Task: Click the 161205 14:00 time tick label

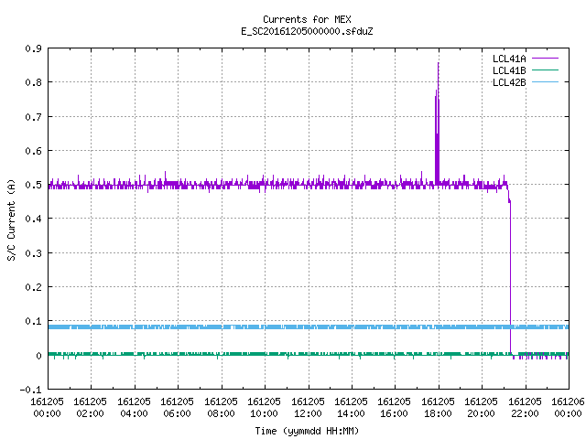Action: 351,408
